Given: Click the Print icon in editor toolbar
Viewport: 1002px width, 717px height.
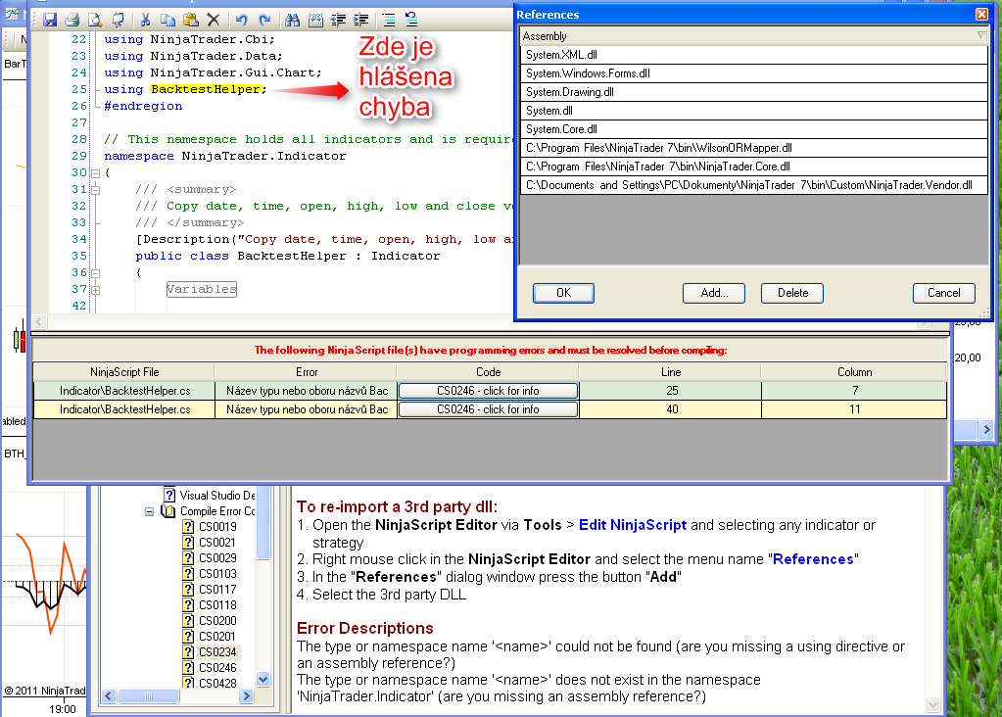Looking at the screenshot, I should tap(72, 20).
